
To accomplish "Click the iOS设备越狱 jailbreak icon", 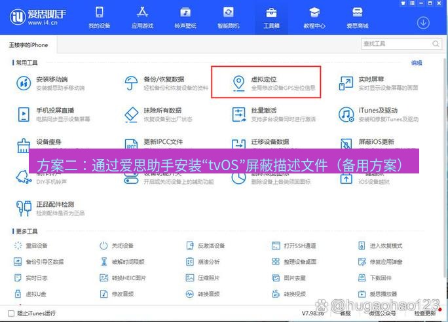I will [x=346, y=179].
